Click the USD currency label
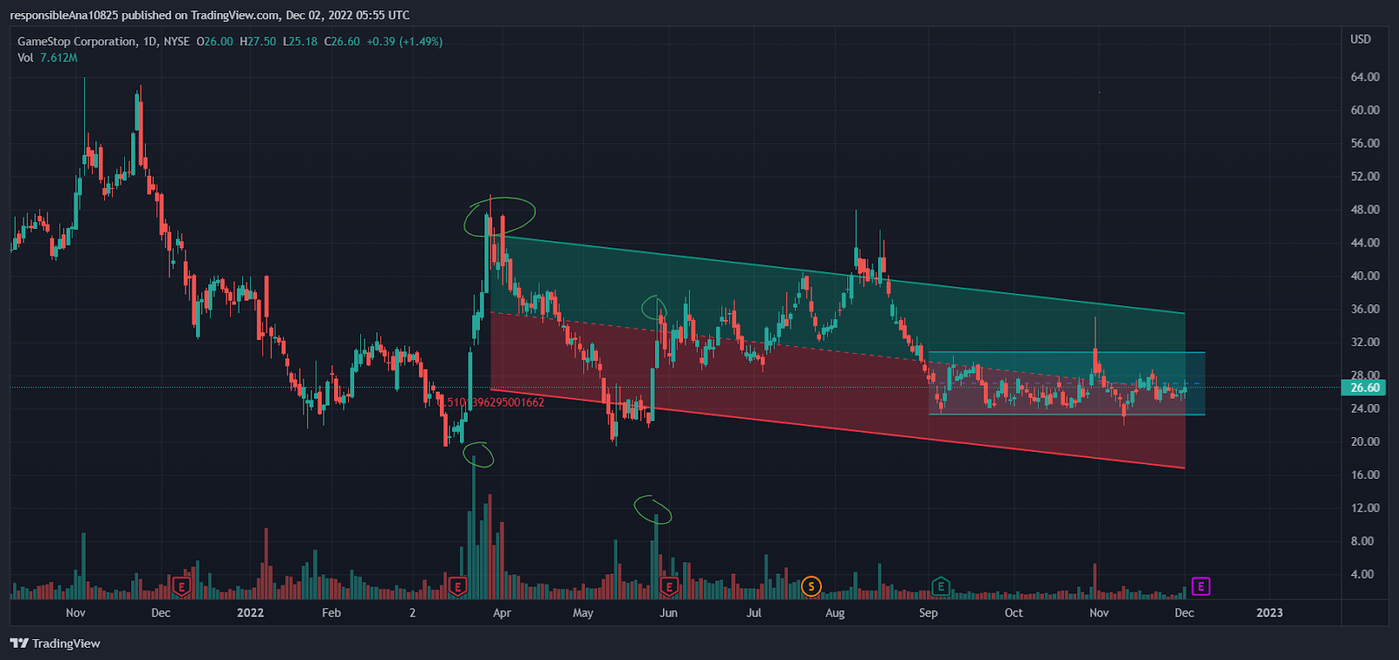This screenshot has height=660, width=1399. [x=1361, y=39]
